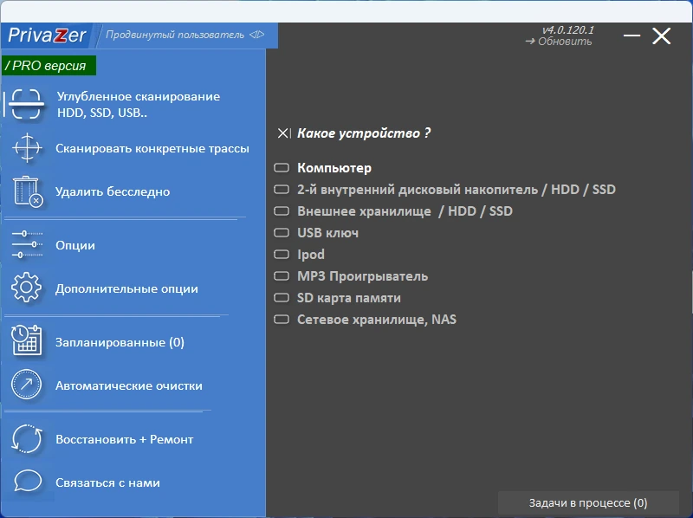
Task: Switch user mode via Продвинутый пользователь selector
Action: coord(185,35)
